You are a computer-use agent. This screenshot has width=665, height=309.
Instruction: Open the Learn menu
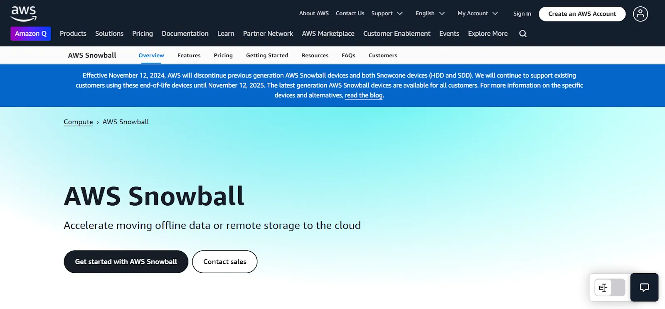click(226, 34)
